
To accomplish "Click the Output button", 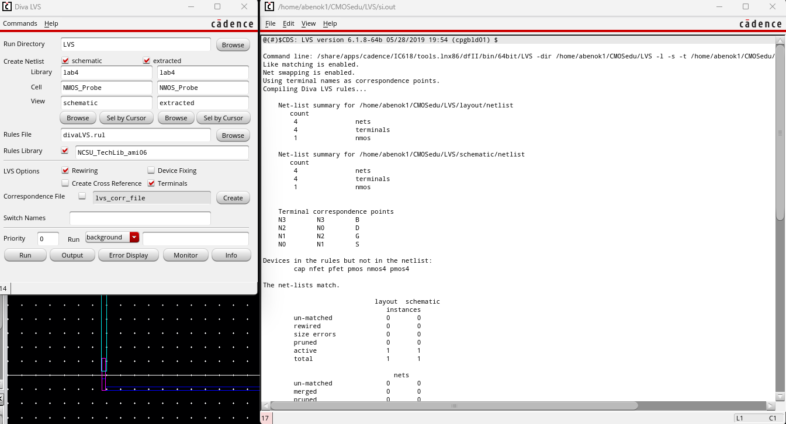I will click(72, 255).
